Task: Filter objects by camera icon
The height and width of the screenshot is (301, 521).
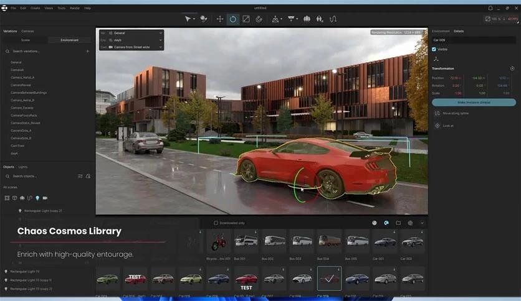Action: (x=44, y=198)
